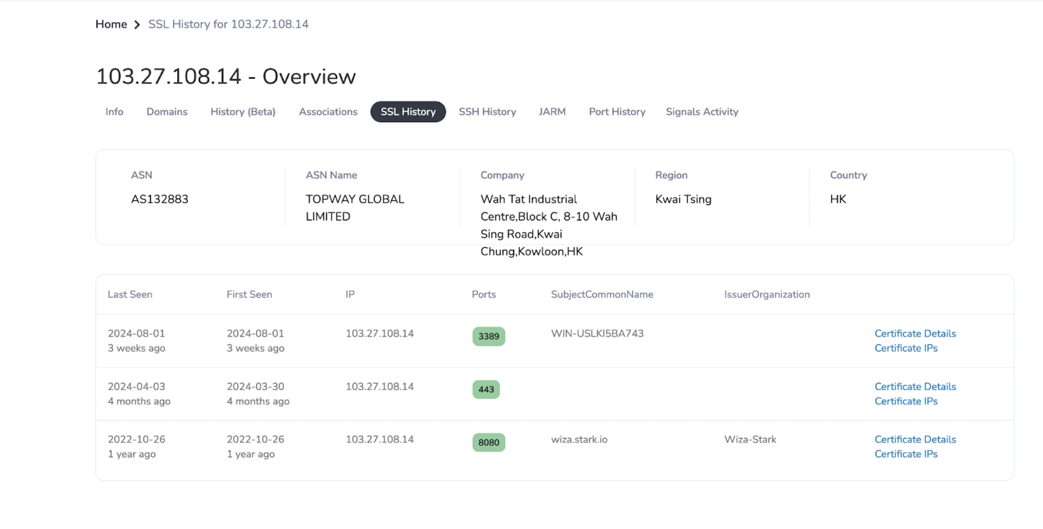This screenshot has width=1043, height=529.
Task: Click the First Seen column header
Action: [249, 295]
